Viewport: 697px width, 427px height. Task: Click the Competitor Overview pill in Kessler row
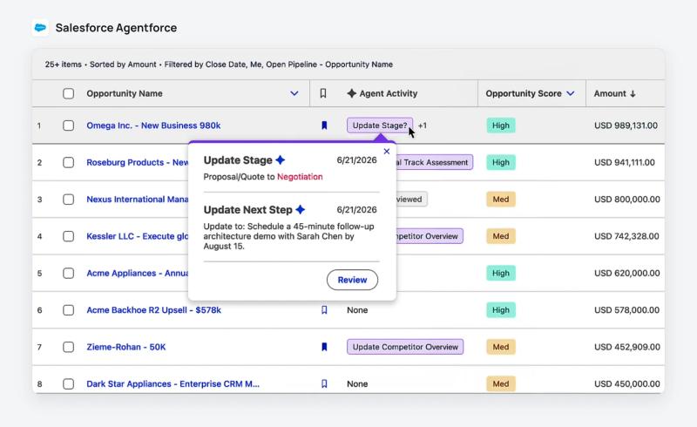tap(430, 236)
